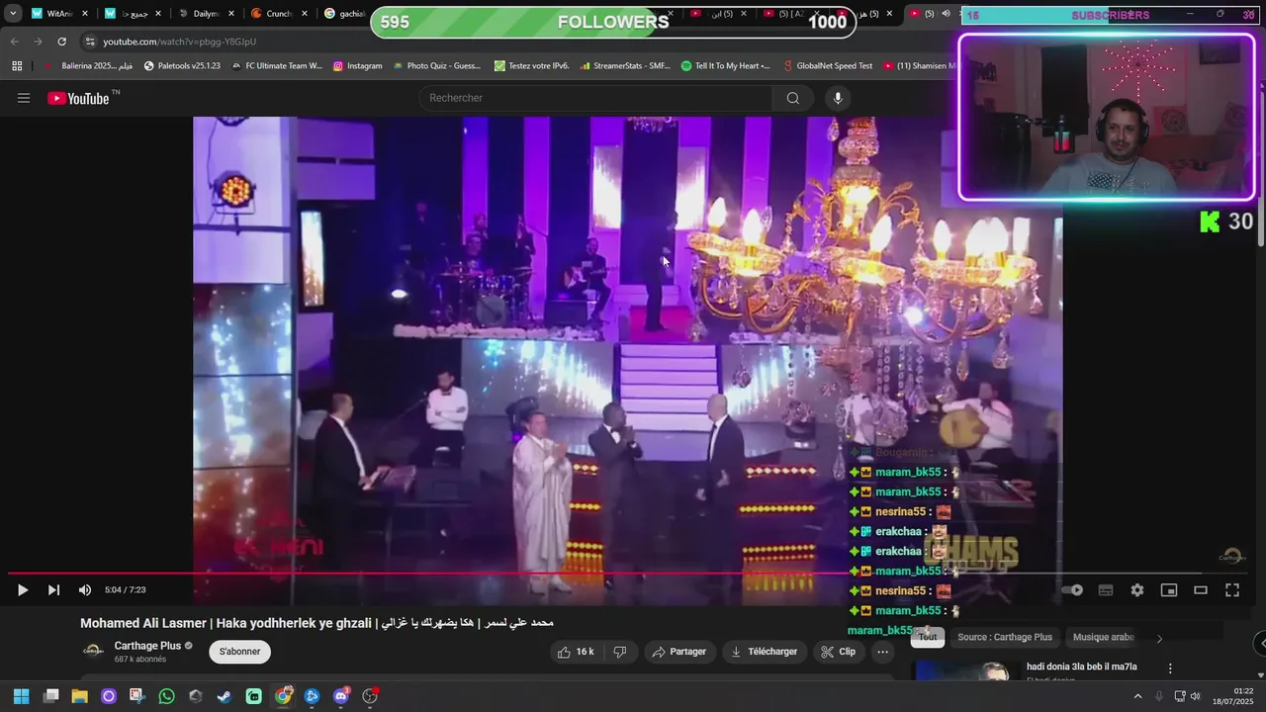Expand the system tray hidden icons chevron
Viewport: 1266px width, 712px height.
tap(1137, 696)
